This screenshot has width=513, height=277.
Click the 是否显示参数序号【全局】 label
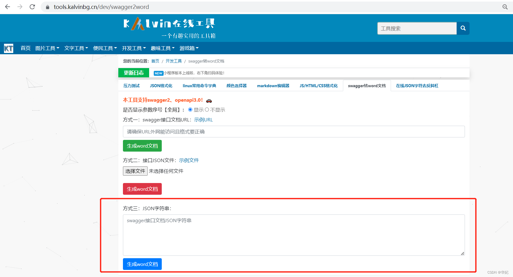tap(153, 110)
